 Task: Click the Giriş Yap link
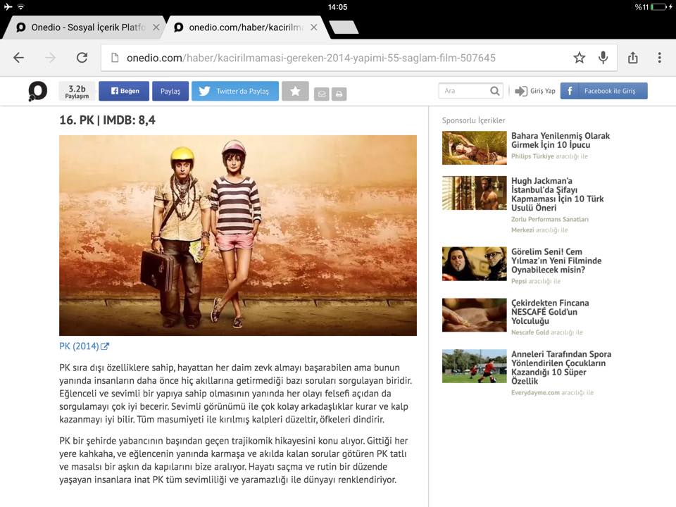coord(535,91)
